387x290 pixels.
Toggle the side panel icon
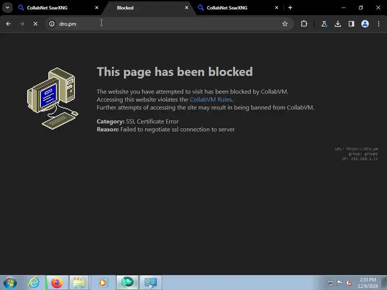point(351,24)
